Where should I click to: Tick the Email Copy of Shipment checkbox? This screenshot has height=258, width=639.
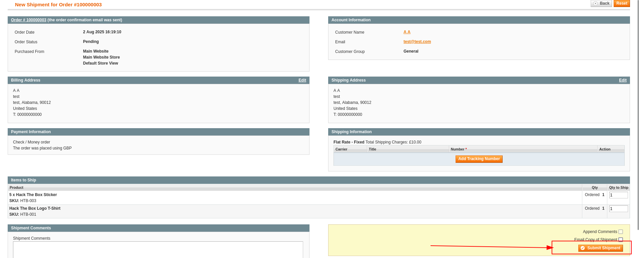(621, 240)
